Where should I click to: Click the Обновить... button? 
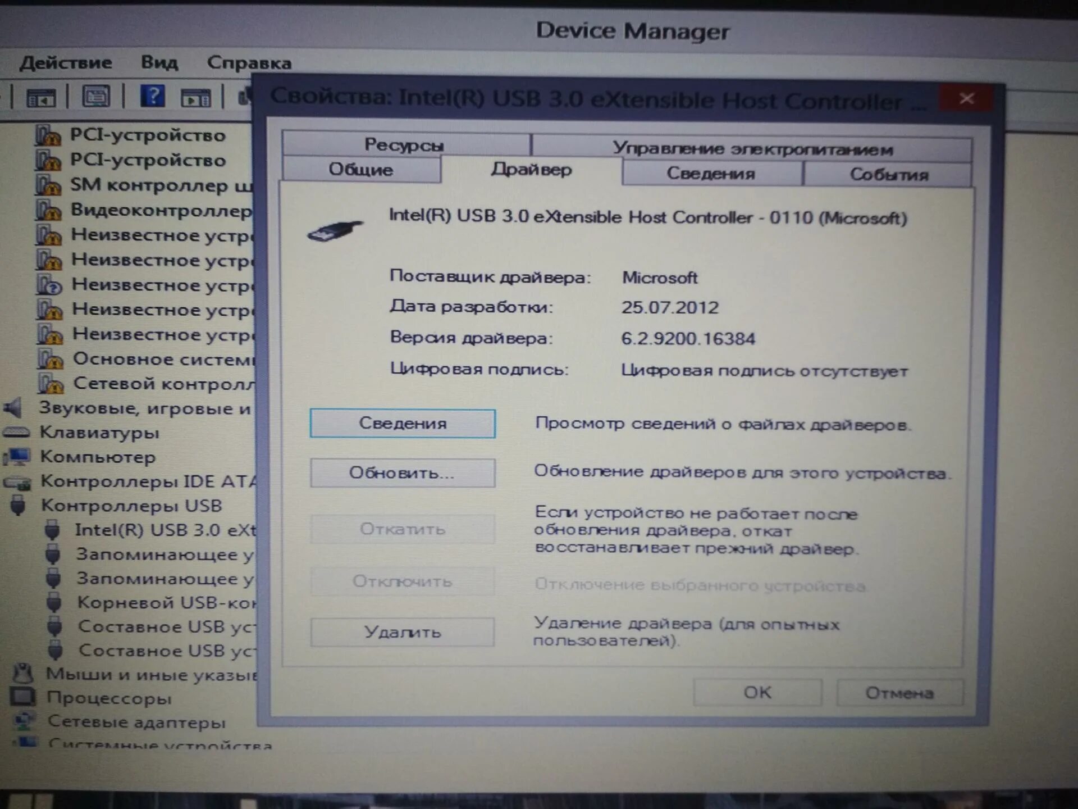[x=403, y=473]
